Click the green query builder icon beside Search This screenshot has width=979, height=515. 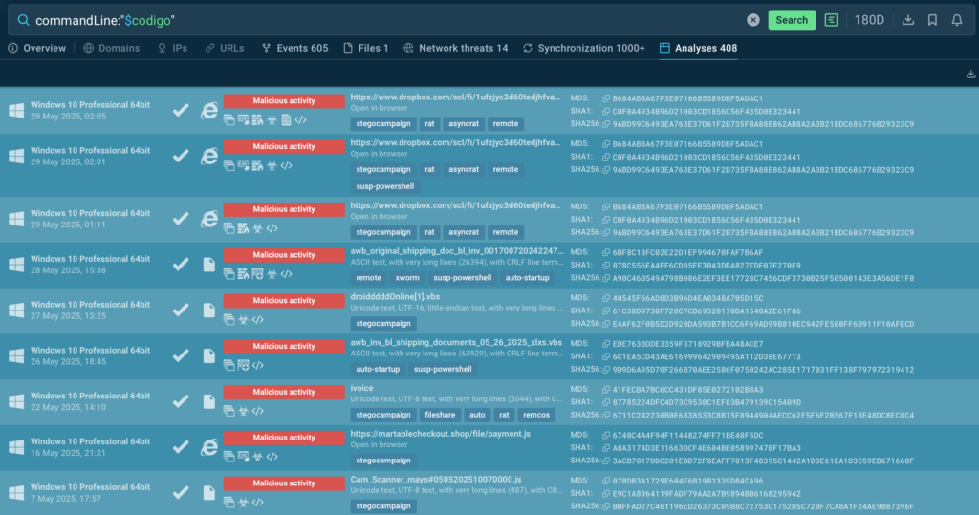click(832, 20)
